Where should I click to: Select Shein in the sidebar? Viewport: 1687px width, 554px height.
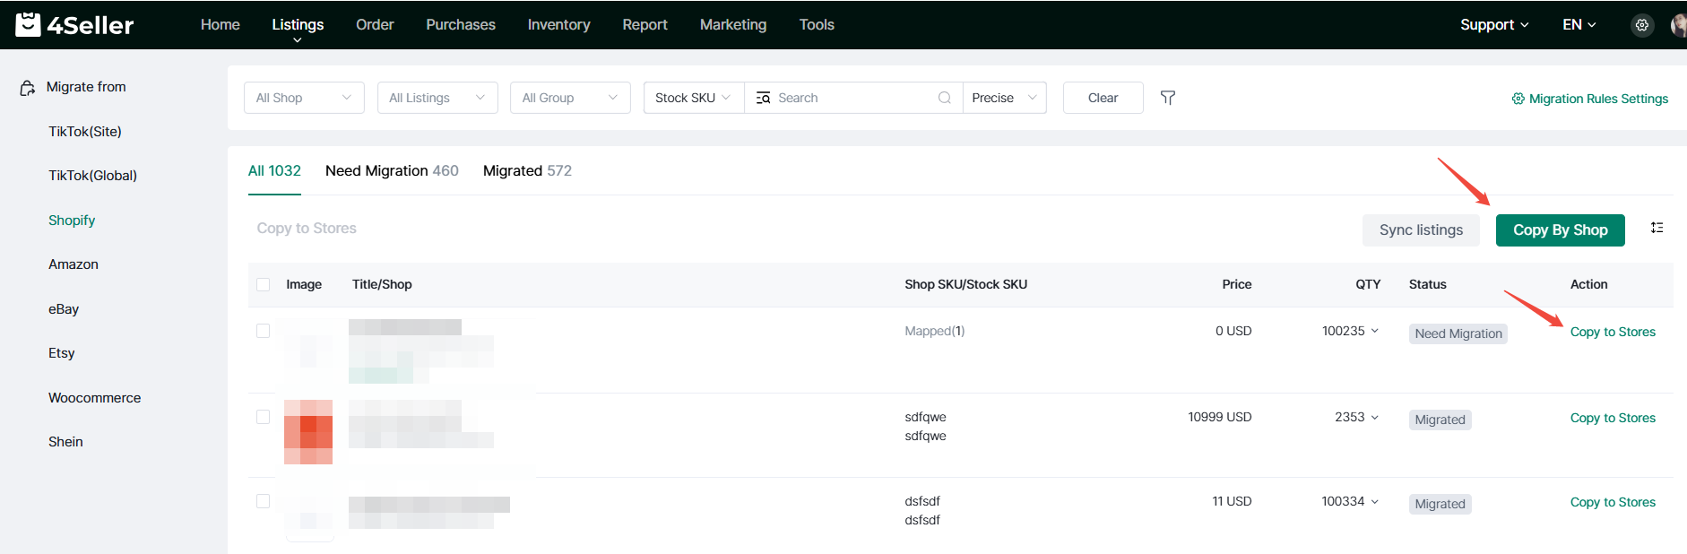65,442
